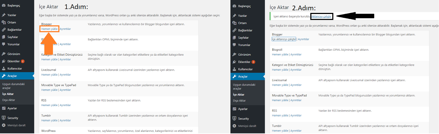439x134 pixels.
Task: Click the Başlangıç dashboard icon in the 1.Adım screenshot
Action: (4, 5)
